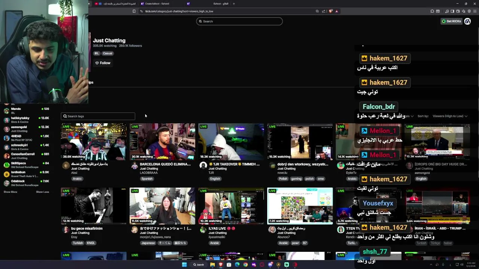Select the IRL category tag
This screenshot has height=269, width=479.
(97, 53)
